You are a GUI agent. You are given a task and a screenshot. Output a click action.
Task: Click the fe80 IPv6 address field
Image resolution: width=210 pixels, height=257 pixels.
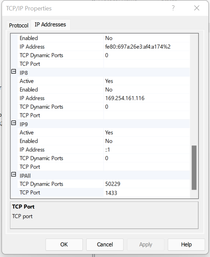[146, 47]
